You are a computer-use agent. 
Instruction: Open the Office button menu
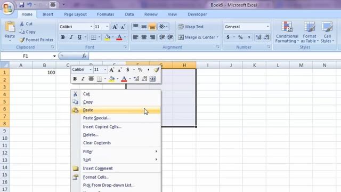tap(8, 8)
